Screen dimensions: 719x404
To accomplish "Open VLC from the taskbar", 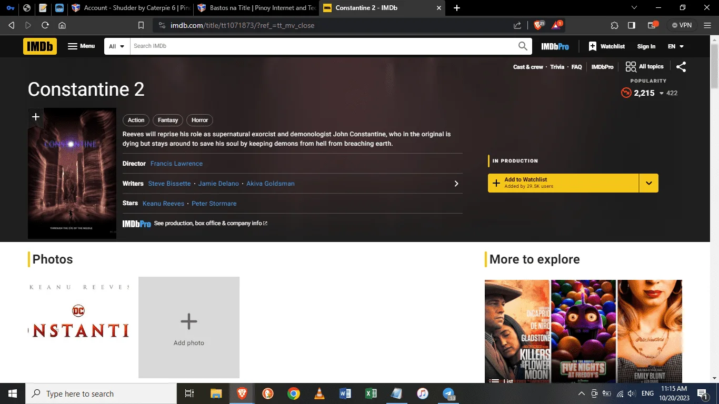I will 319,393.
